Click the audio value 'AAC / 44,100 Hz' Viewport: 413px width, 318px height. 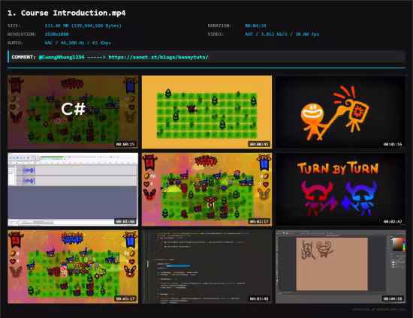(x=65, y=43)
